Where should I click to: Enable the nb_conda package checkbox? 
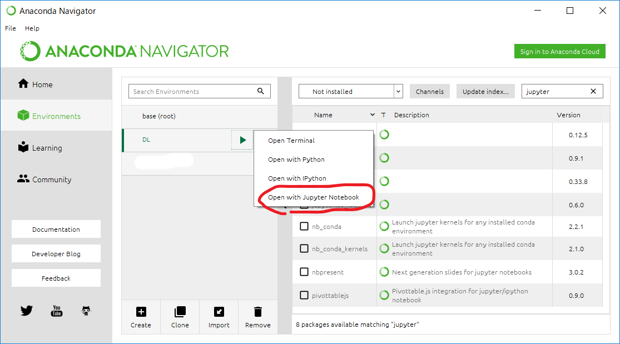point(304,226)
